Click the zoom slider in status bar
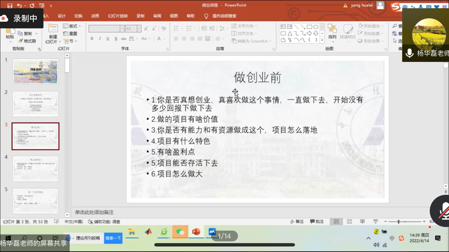449x252 pixels. (x=400, y=222)
